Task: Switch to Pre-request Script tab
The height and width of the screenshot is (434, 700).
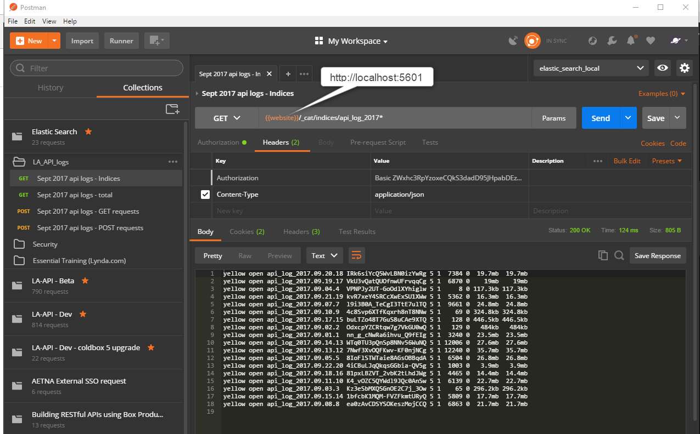Action: [x=378, y=142]
